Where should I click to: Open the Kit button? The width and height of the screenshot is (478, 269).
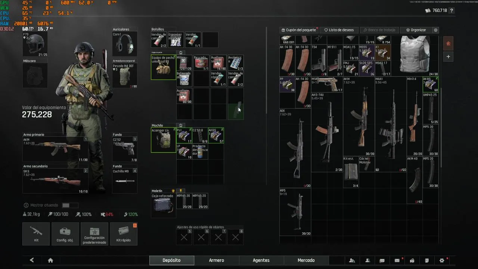pos(36,234)
